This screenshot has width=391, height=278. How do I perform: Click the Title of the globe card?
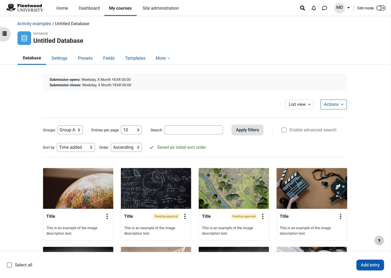point(51,216)
